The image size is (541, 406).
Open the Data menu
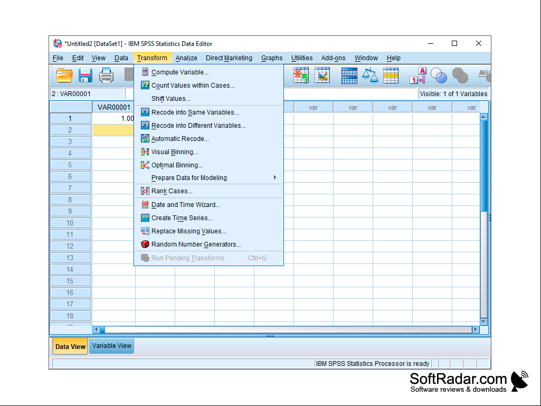[x=121, y=58]
